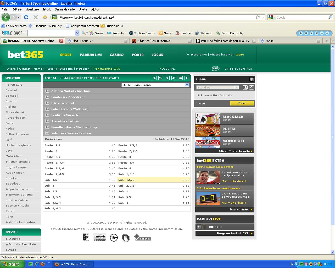Switch to the Forum browser tab
Viewport: 335px width, 268px height.
(x=290, y=41)
